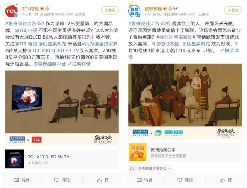
Task: Open the TCL电视 profile avatar
Action: (x=11, y=11)
